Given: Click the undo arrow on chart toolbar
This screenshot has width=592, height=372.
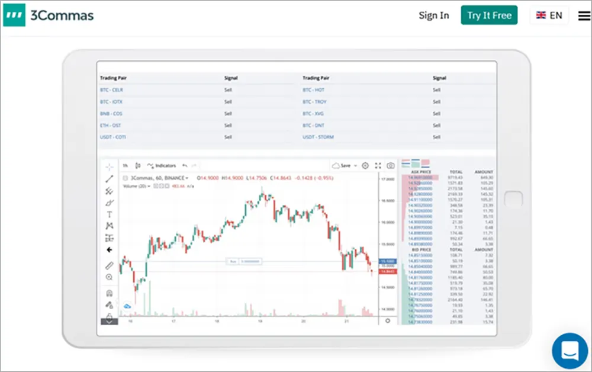Looking at the screenshot, I should pos(185,166).
